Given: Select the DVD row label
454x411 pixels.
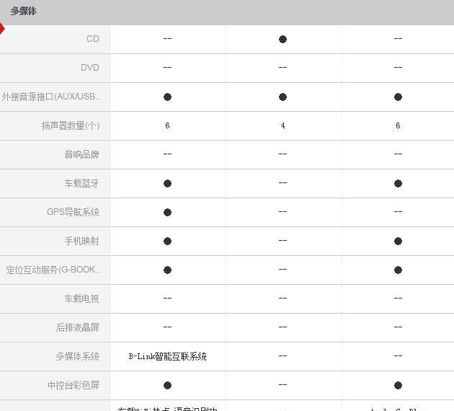Looking at the screenshot, I should pyautogui.click(x=90, y=68).
